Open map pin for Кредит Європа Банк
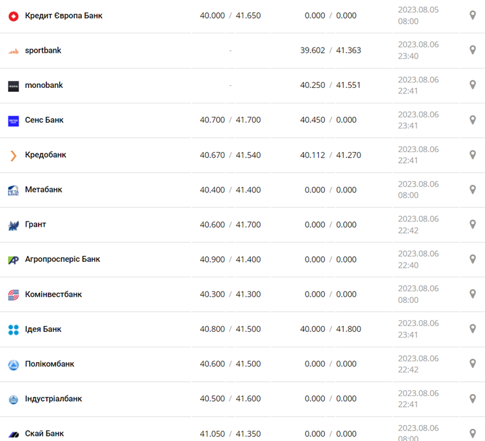The height and width of the screenshot is (441, 485). pos(473,15)
